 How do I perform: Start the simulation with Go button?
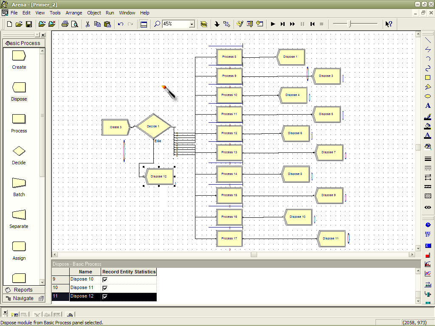point(273,24)
